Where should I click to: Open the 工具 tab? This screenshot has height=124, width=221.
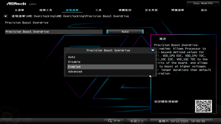[98, 10]
